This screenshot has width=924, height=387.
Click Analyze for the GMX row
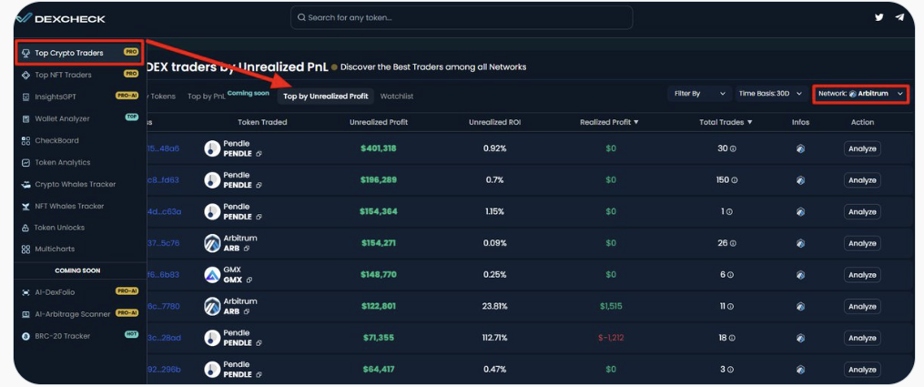point(861,275)
